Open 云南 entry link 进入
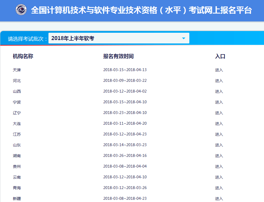 click(219, 177)
